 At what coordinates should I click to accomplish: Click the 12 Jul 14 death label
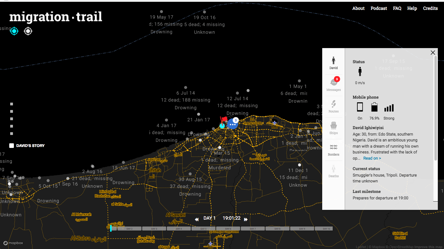(237, 99)
